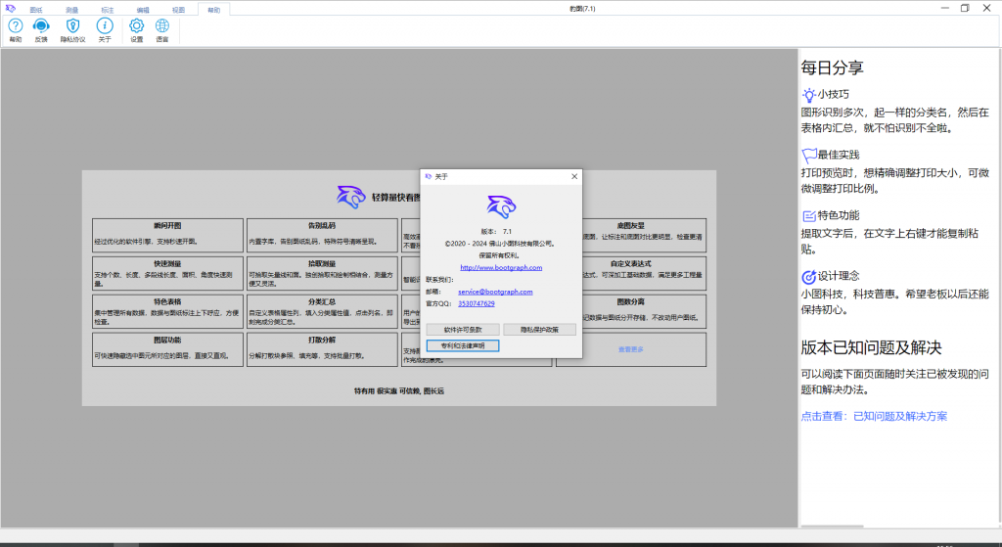Viewport: 1002px width, 547px height.
Task: Open the 隐私协议 shield icon
Action: [x=72, y=26]
